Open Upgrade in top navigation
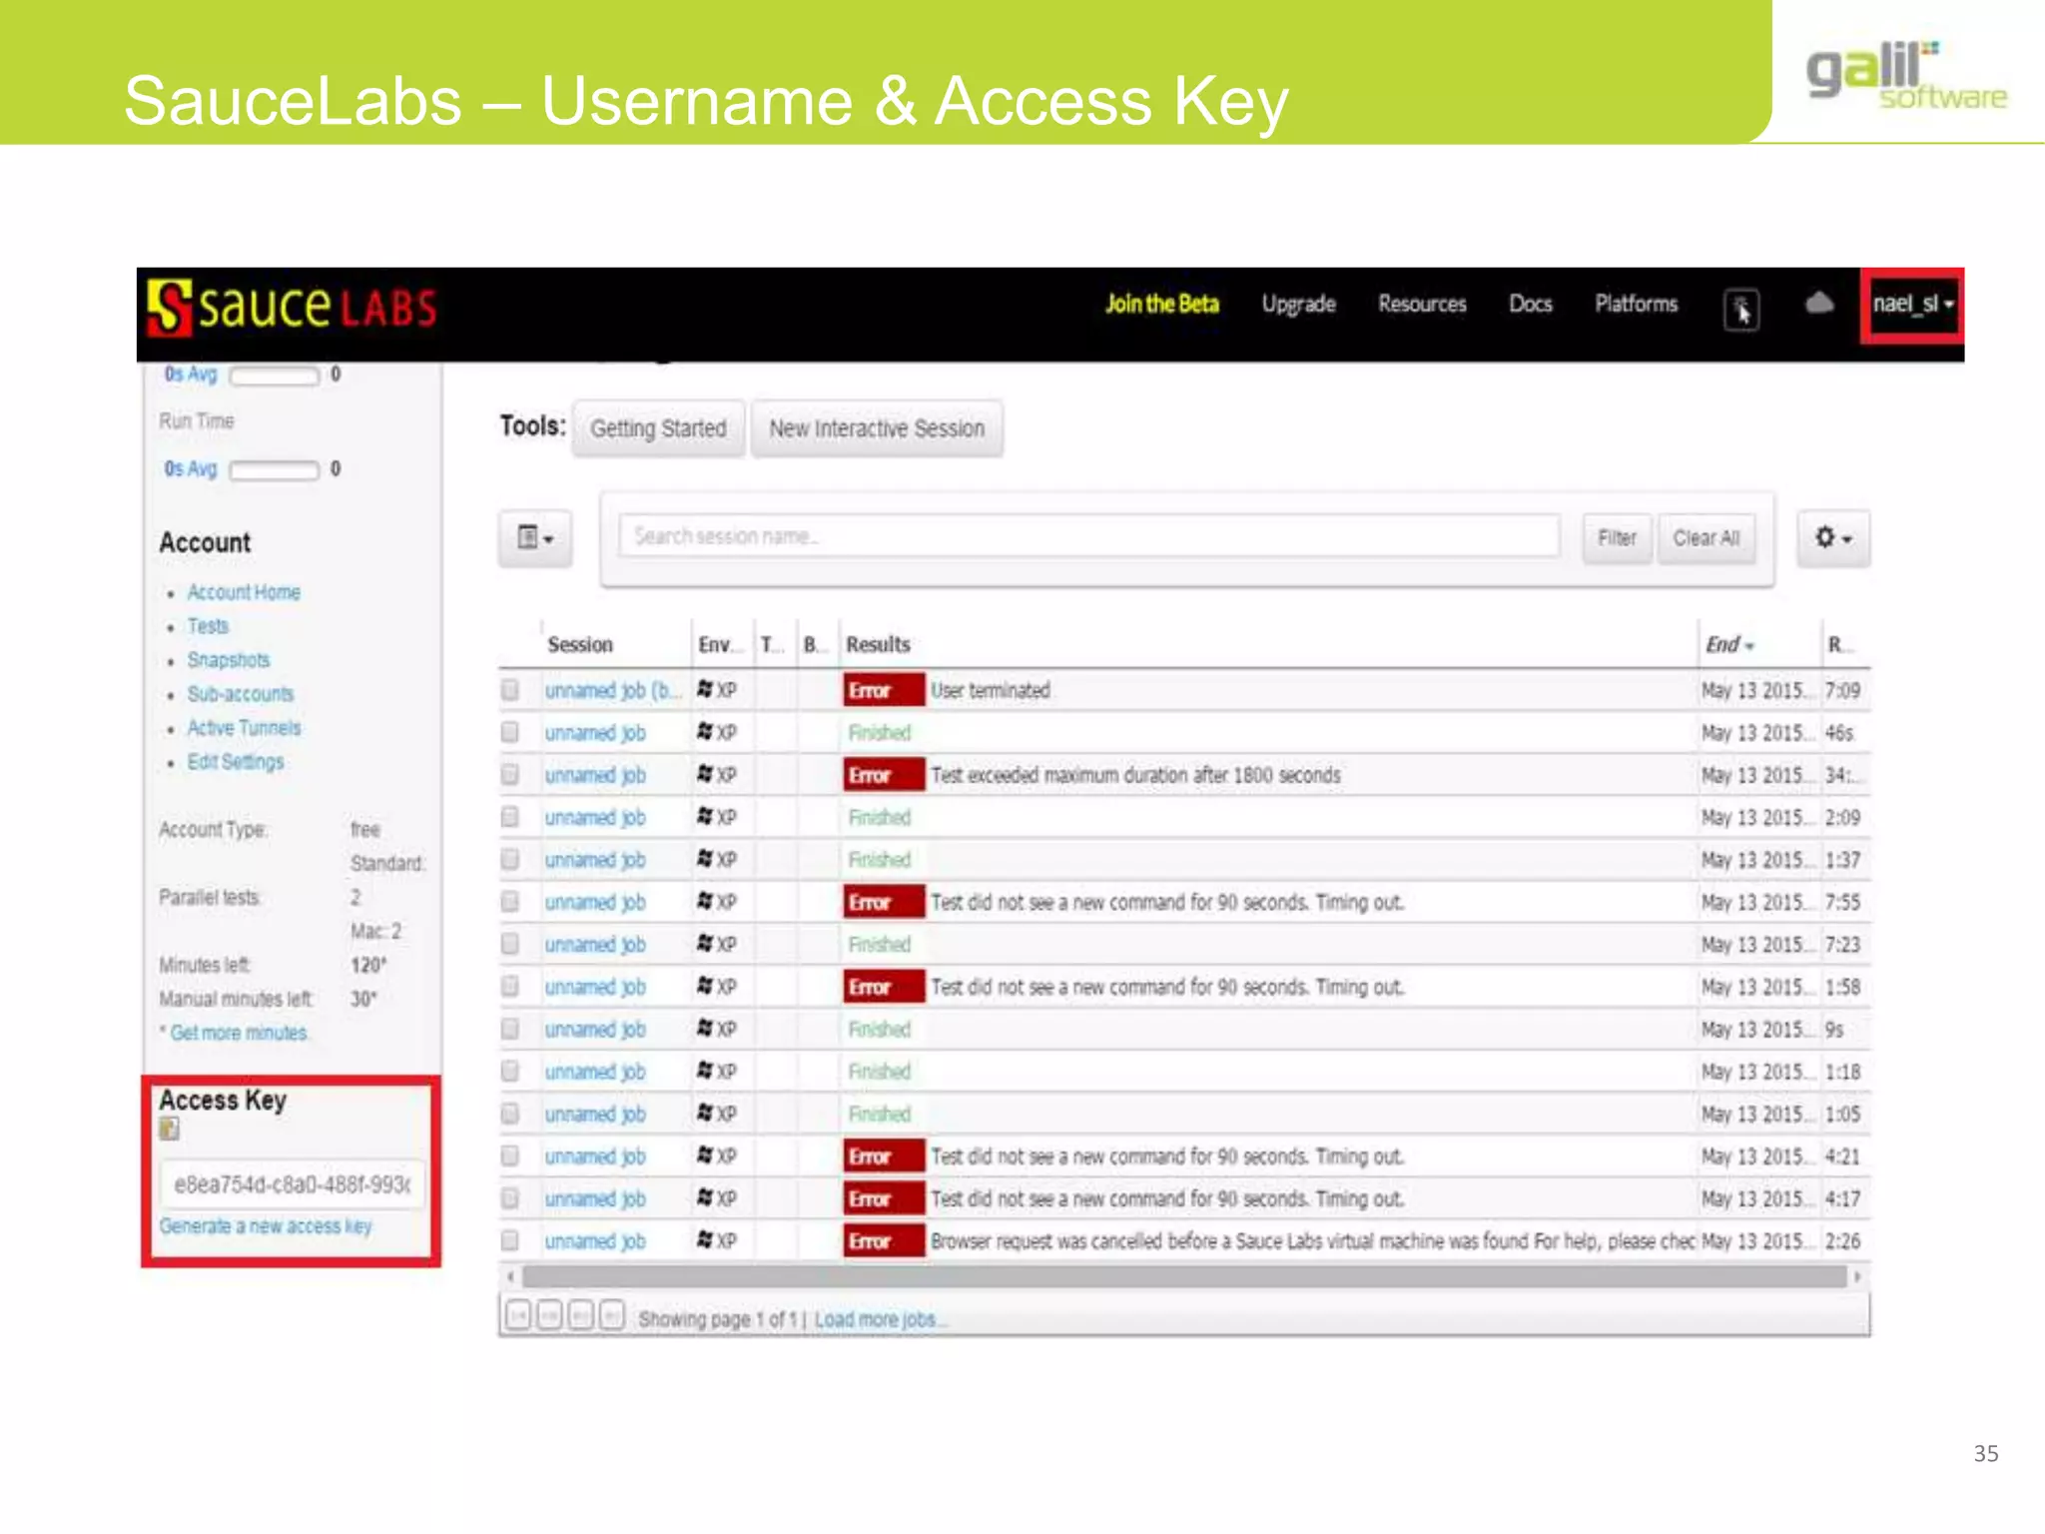This screenshot has height=1534, width=2045. [x=1298, y=305]
